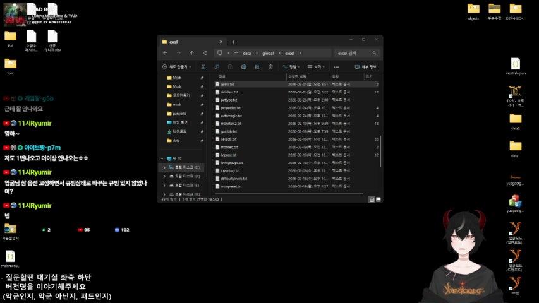Go forward with the right arrow
The width and height of the screenshot is (539, 303).
point(178,53)
